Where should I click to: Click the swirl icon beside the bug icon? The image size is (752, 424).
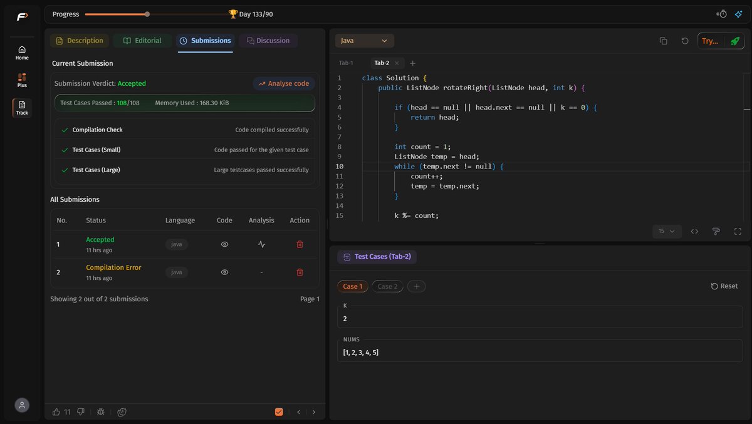coord(122,412)
